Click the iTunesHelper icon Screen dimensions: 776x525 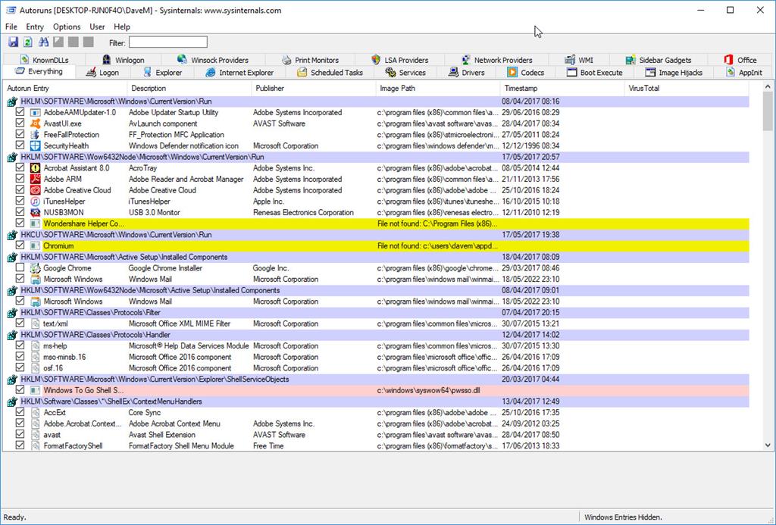35,202
